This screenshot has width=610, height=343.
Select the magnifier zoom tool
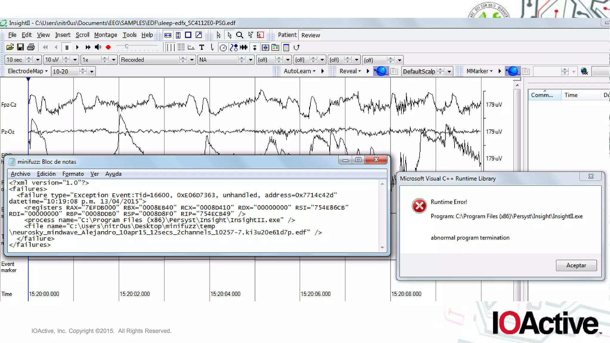click(239, 35)
